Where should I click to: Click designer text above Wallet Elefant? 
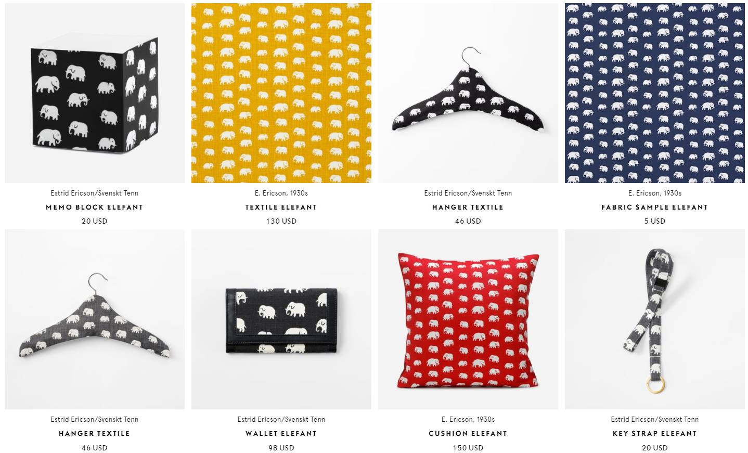tap(281, 419)
